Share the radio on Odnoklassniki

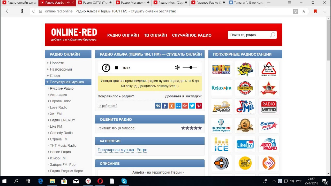[171, 105]
